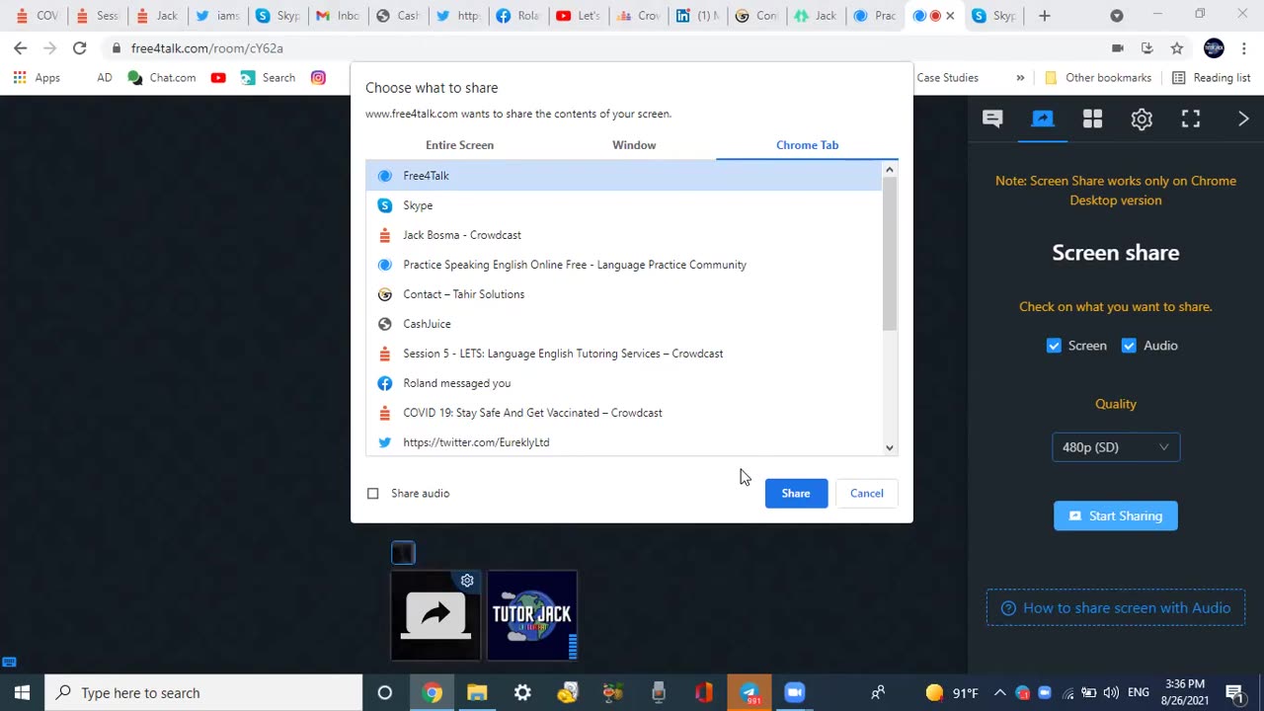Select CashJuice entry in list
This screenshot has height=711, width=1264.
[623, 324]
